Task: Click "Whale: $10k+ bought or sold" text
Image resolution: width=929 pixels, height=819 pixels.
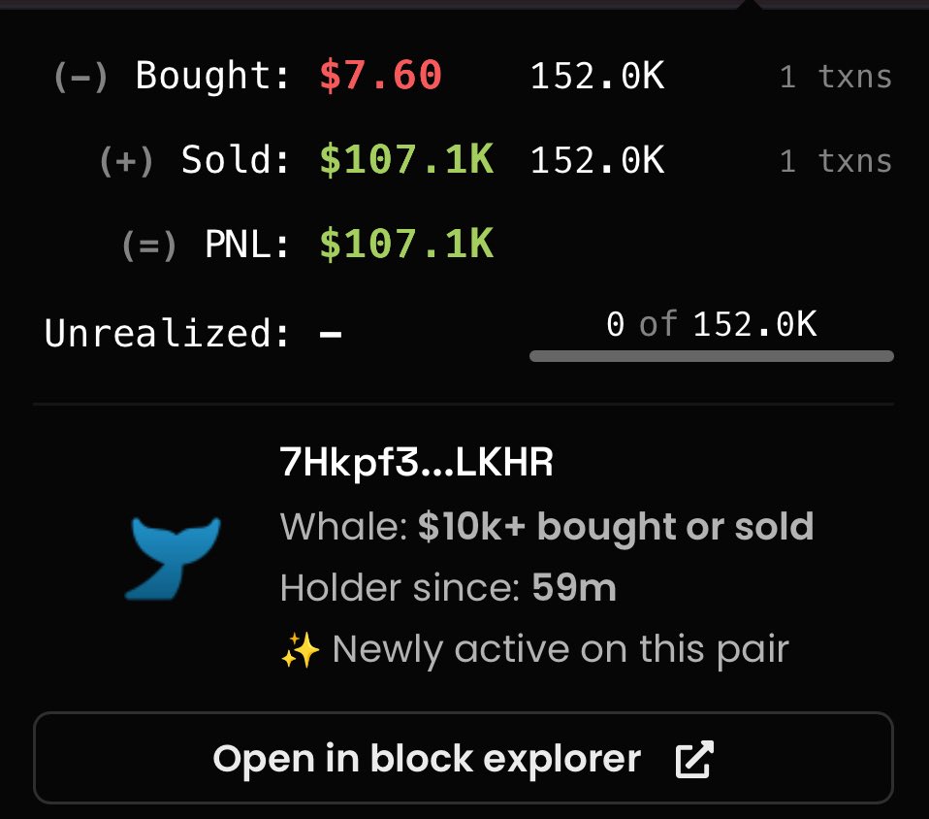Action: [x=546, y=526]
